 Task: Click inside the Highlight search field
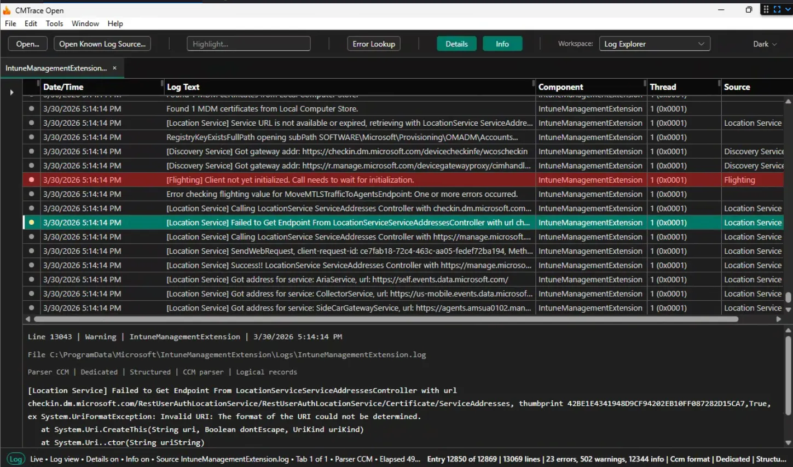click(248, 43)
